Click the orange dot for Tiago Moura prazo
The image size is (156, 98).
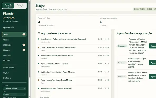[38, 80]
